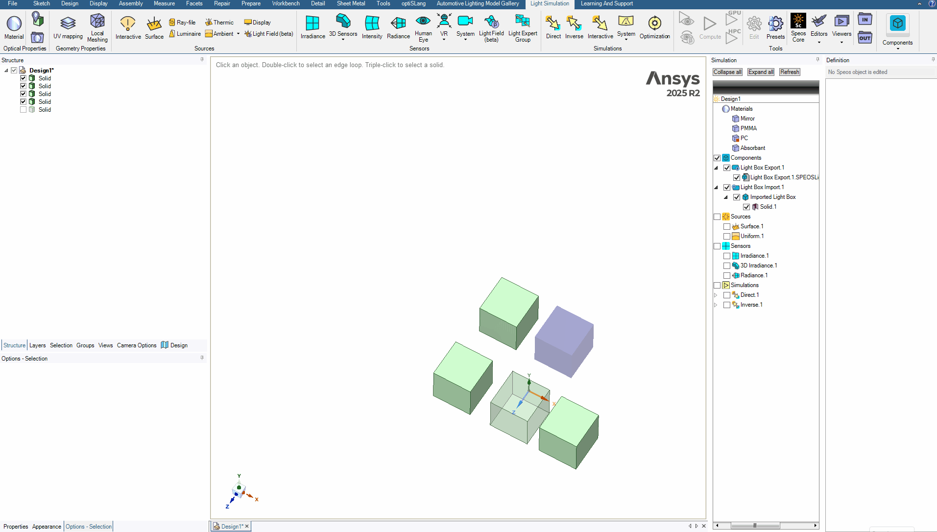Create an Irradiance sensor
Screen dimensions: 937x532
[312, 27]
